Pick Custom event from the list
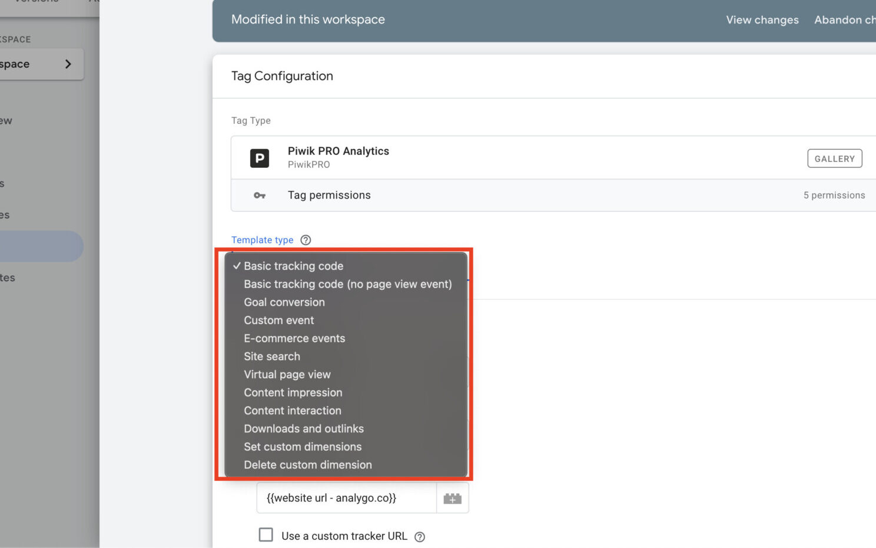 279,321
